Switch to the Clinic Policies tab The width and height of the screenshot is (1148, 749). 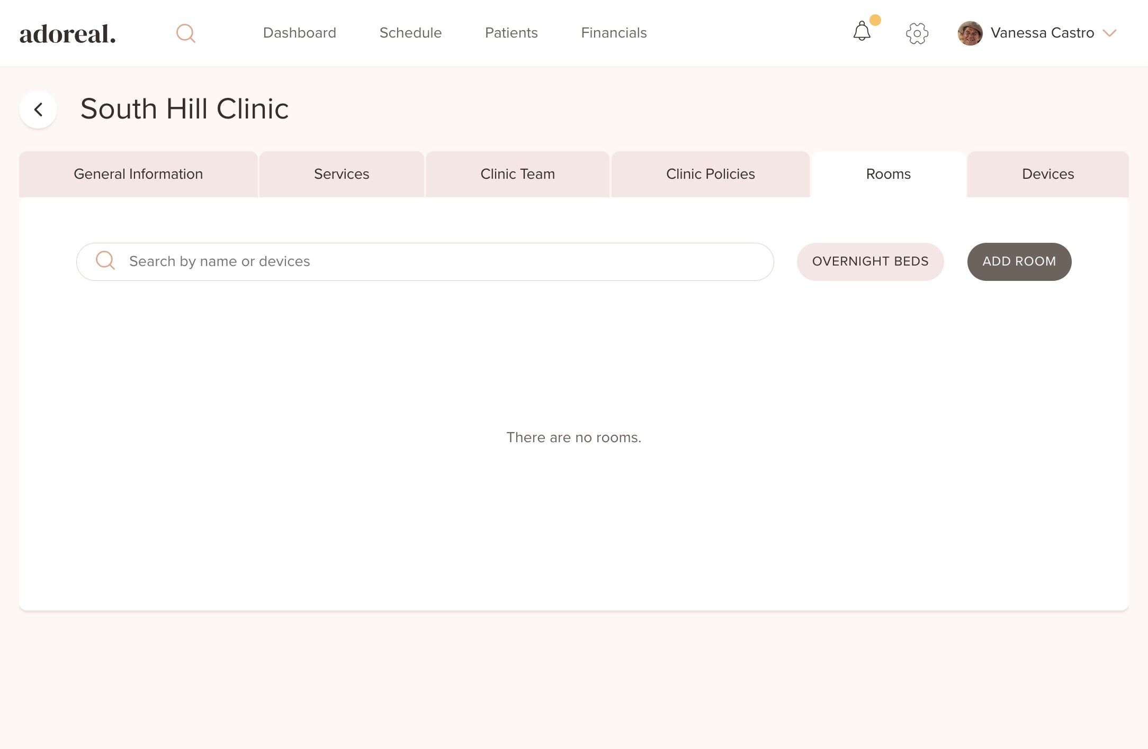pyautogui.click(x=710, y=174)
